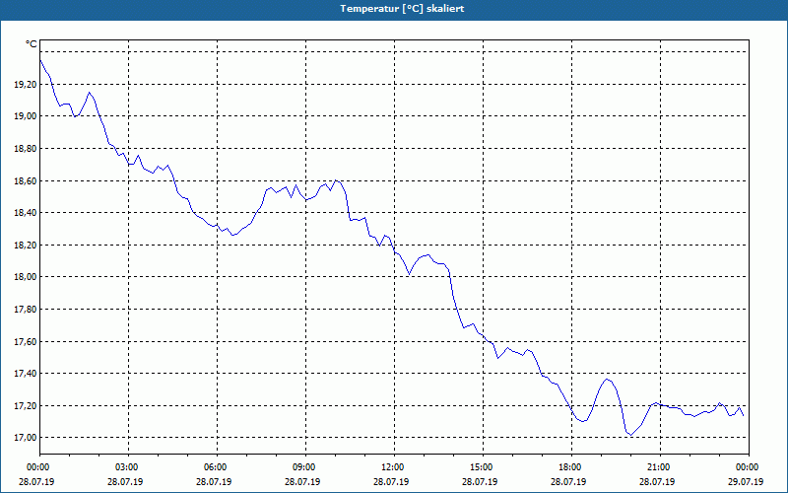Click the 28.07.19 date beneath 12:00
The height and width of the screenshot is (493, 788).
pos(391,482)
